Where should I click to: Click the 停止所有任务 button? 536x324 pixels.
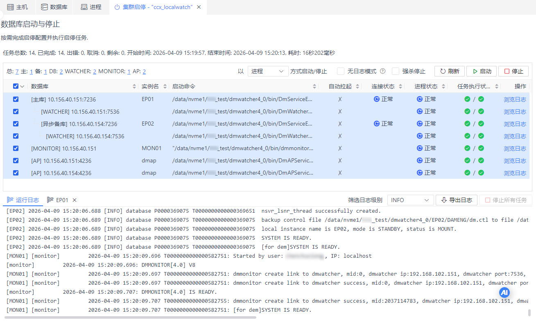505,200
